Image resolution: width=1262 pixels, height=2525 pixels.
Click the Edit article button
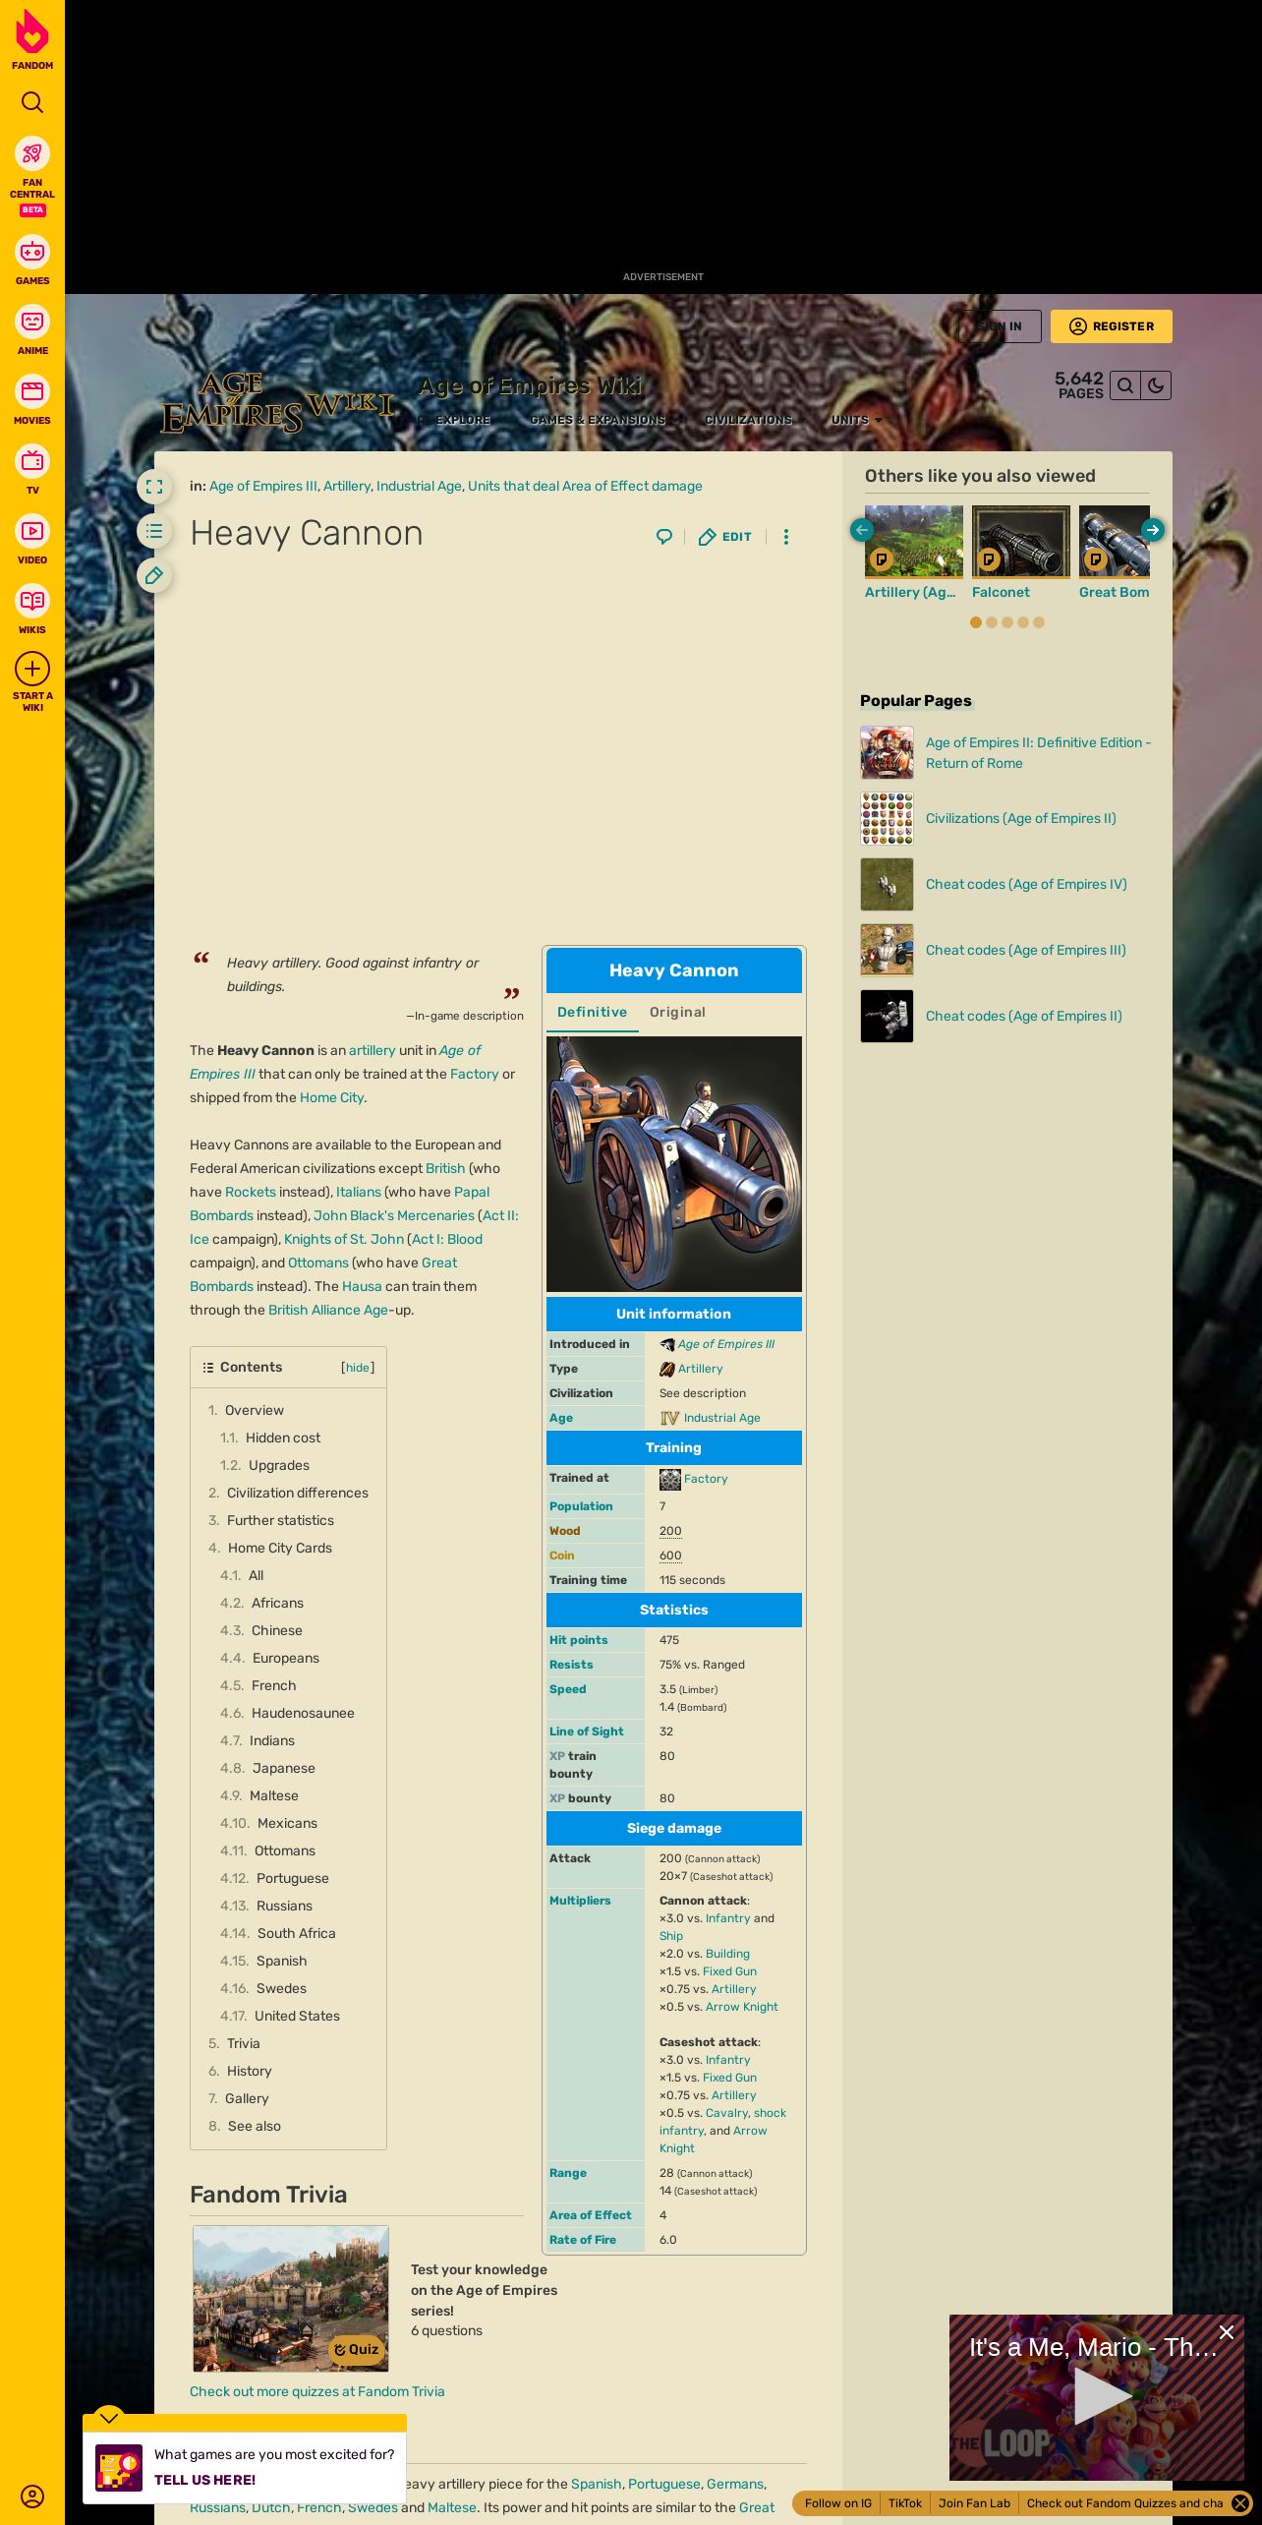(x=725, y=537)
